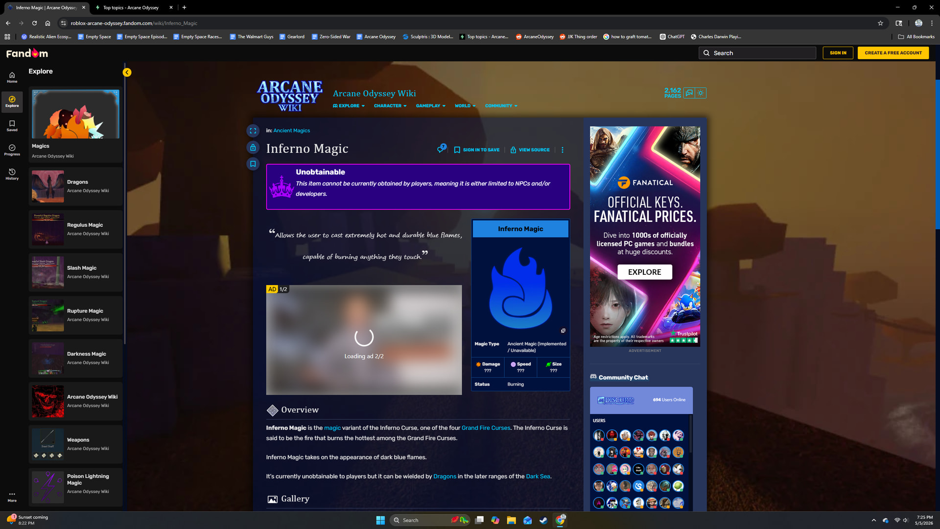Image resolution: width=940 pixels, height=529 pixels.
Task: Open the History icon in Fandom sidebar
Action: point(12,174)
